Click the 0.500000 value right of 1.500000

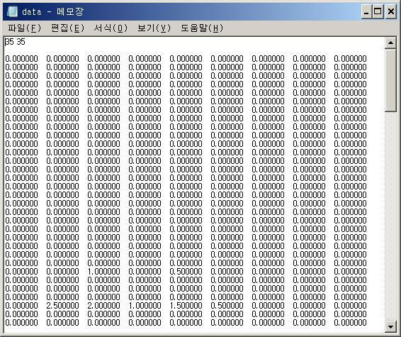[x=227, y=306]
